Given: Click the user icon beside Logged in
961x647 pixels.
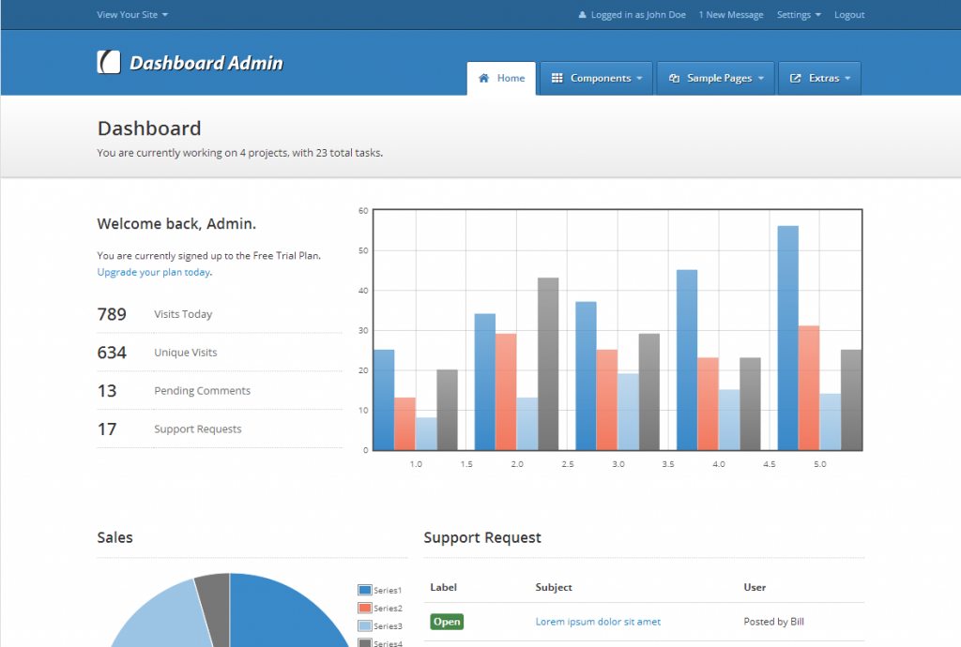Looking at the screenshot, I should (582, 15).
